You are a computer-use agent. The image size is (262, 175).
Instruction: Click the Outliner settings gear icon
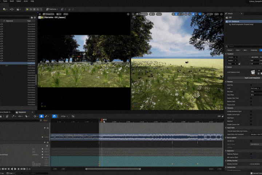point(35,17)
